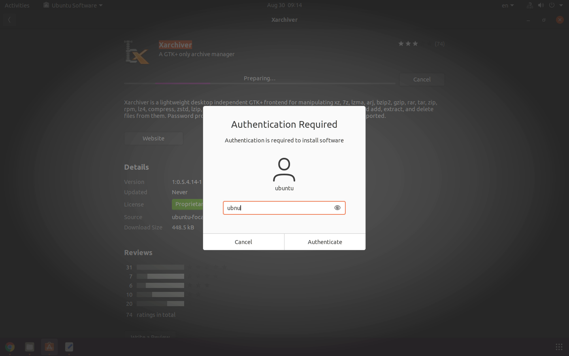Screen dimensions: 569x356
Task: Select the ubuntu user avatar icon
Action: 284,169
